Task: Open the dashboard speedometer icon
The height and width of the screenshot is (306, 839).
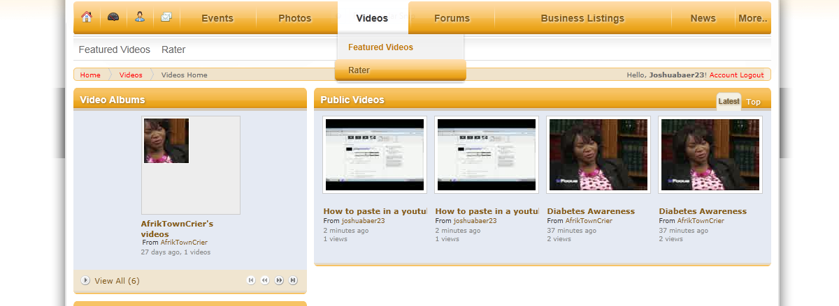Action: pyautogui.click(x=113, y=17)
